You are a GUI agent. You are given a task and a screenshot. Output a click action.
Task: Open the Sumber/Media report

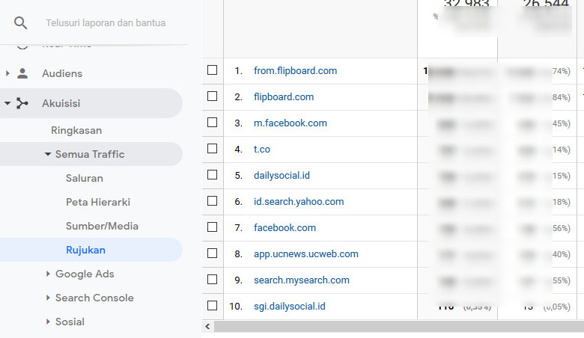(102, 226)
